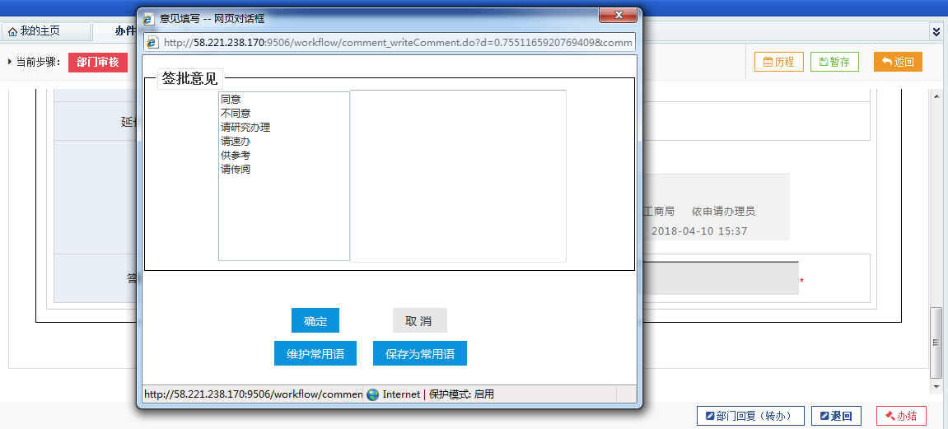Image resolution: width=948 pixels, height=429 pixels.
Task: Click the calendar icon on 历程
Action: pyautogui.click(x=768, y=62)
